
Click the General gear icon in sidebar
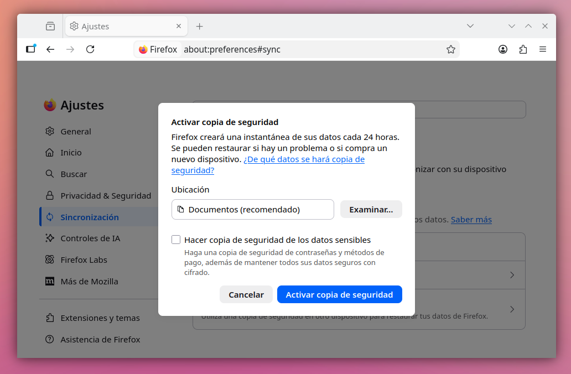coord(50,132)
